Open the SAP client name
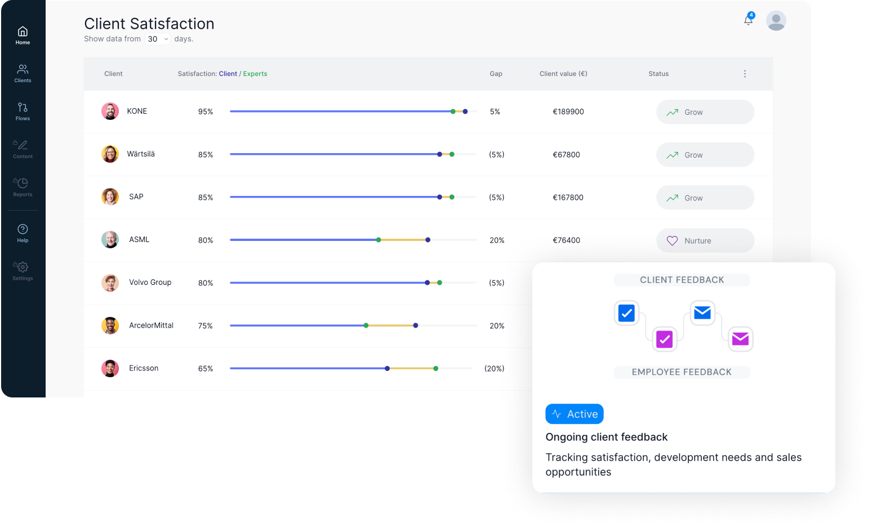This screenshot has width=872, height=532. click(x=136, y=196)
